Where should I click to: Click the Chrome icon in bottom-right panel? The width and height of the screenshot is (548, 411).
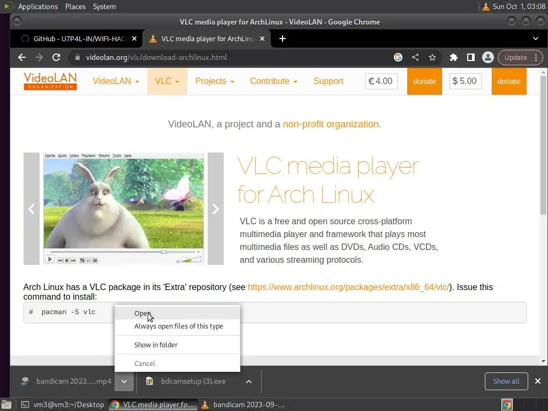pos(507,405)
